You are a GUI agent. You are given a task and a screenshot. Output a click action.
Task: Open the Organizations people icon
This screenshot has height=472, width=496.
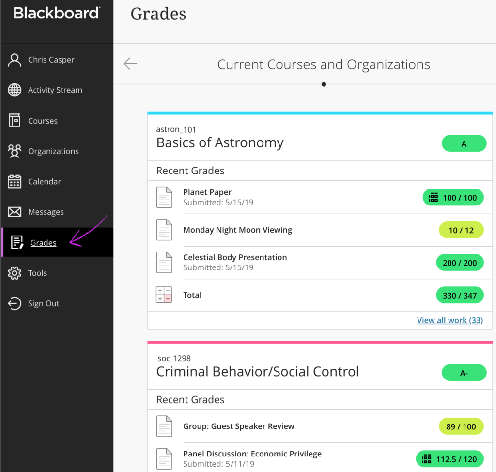pos(15,151)
